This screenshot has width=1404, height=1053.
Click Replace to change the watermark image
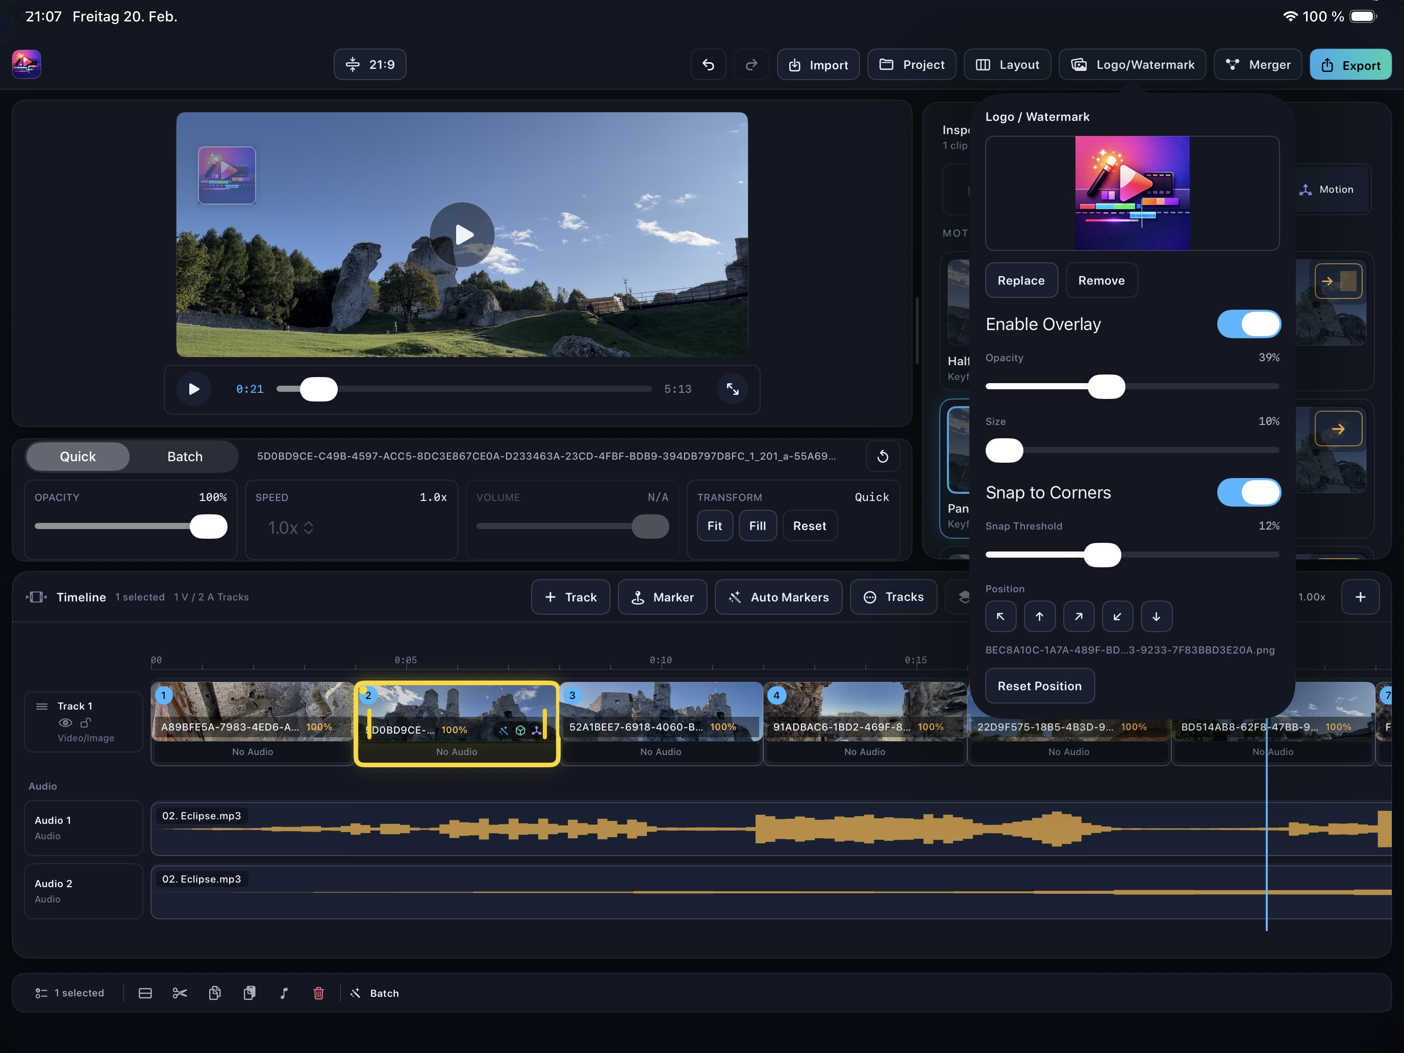pyautogui.click(x=1021, y=280)
